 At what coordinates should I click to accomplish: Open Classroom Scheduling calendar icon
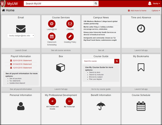pos(52,36)
